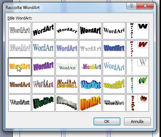
Task: Choose the teal wavy WordArt style
Action: 114,67
